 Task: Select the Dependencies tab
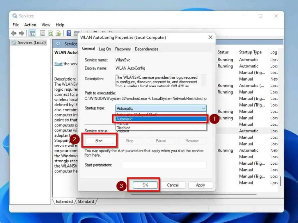tap(146, 49)
